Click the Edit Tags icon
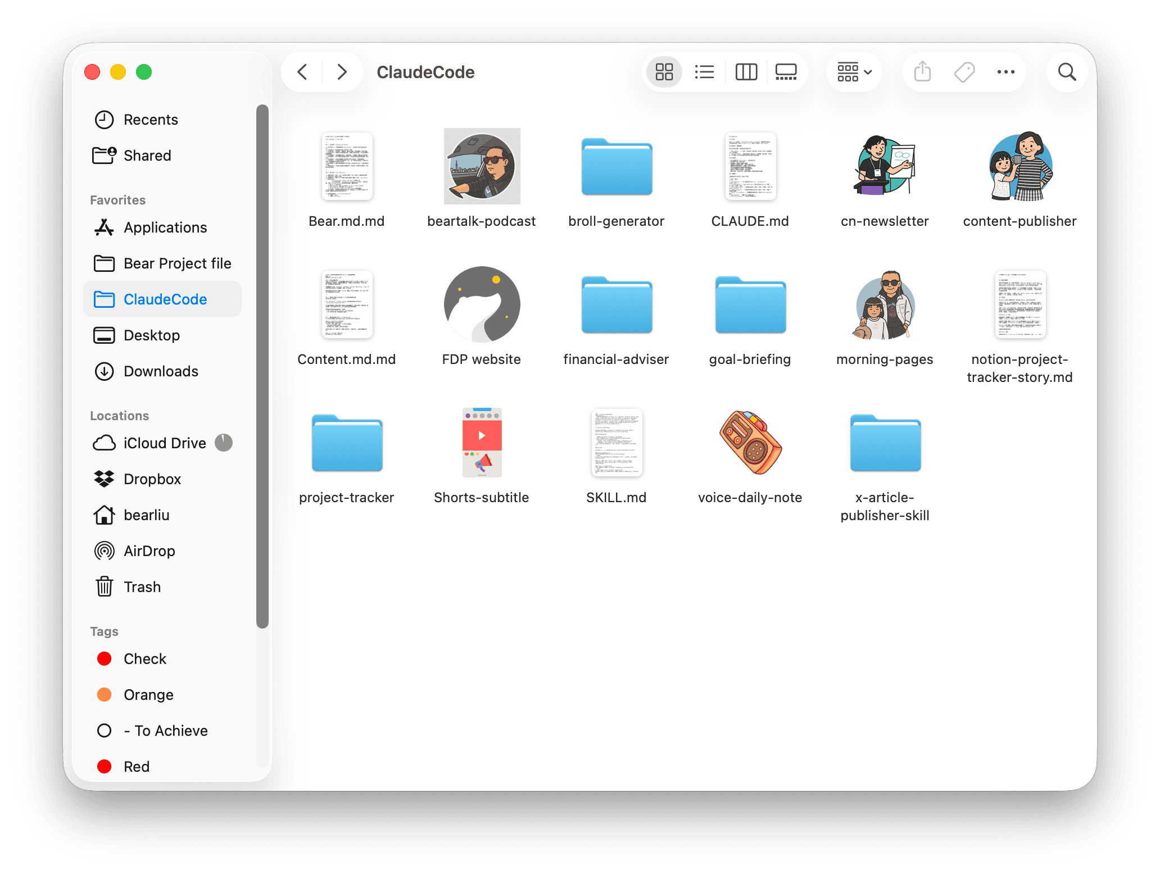This screenshot has height=874, width=1160. (x=964, y=72)
